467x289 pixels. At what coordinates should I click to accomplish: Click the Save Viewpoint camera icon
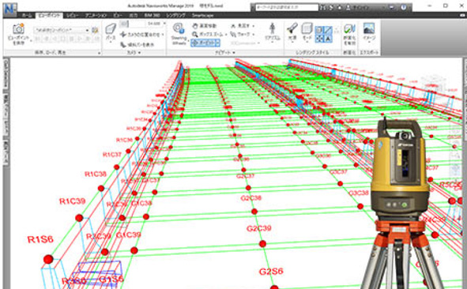(18, 29)
